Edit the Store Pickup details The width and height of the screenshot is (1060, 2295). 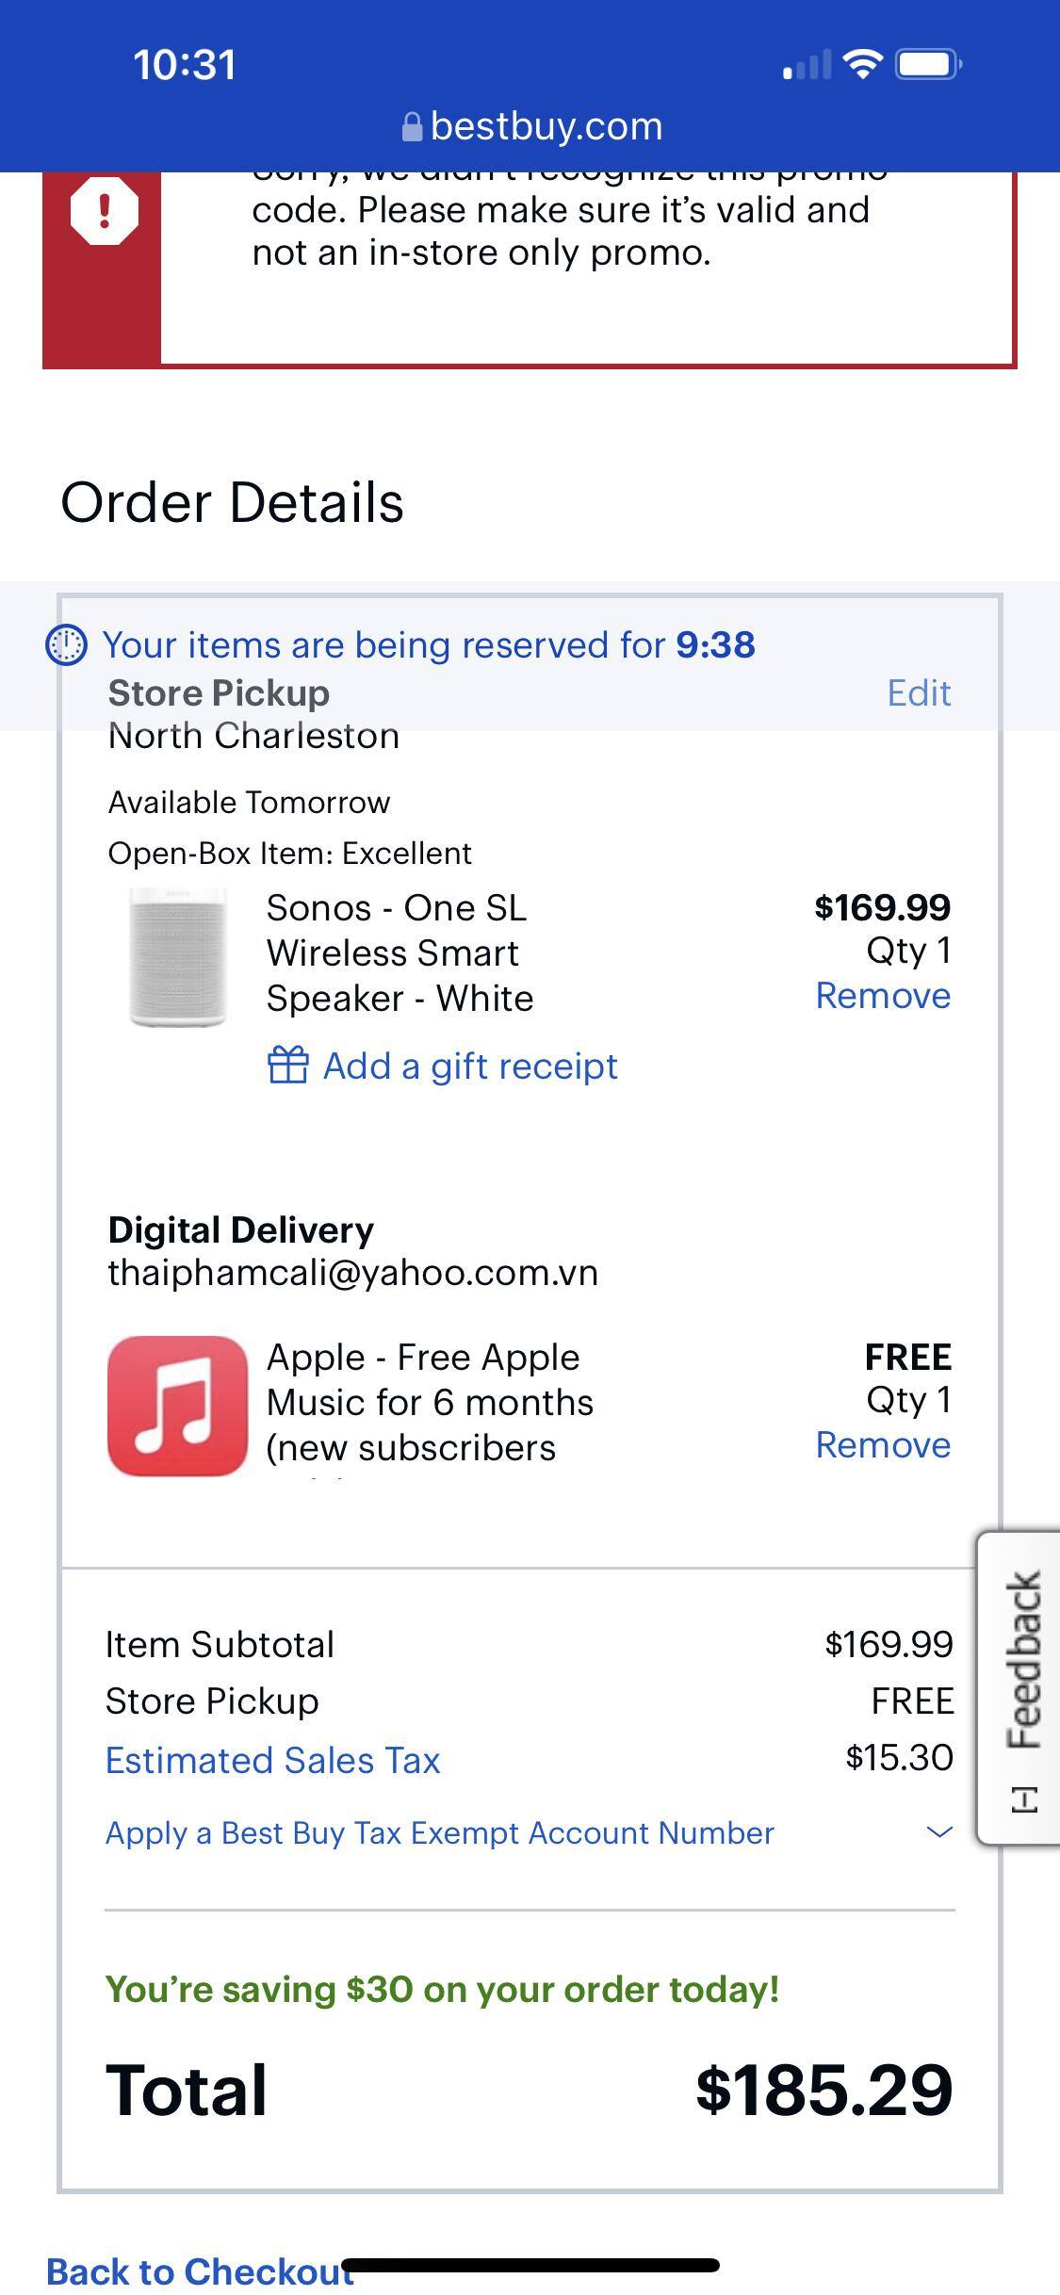(x=919, y=693)
